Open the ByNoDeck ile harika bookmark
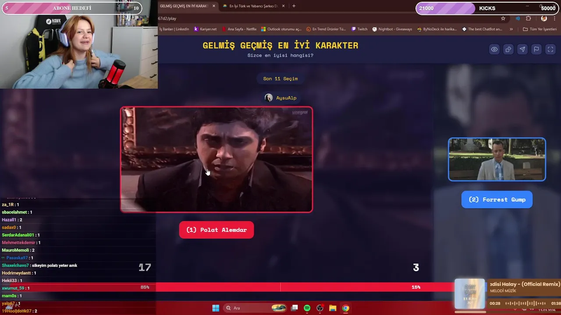The width and height of the screenshot is (561, 315). pyautogui.click(x=437, y=29)
